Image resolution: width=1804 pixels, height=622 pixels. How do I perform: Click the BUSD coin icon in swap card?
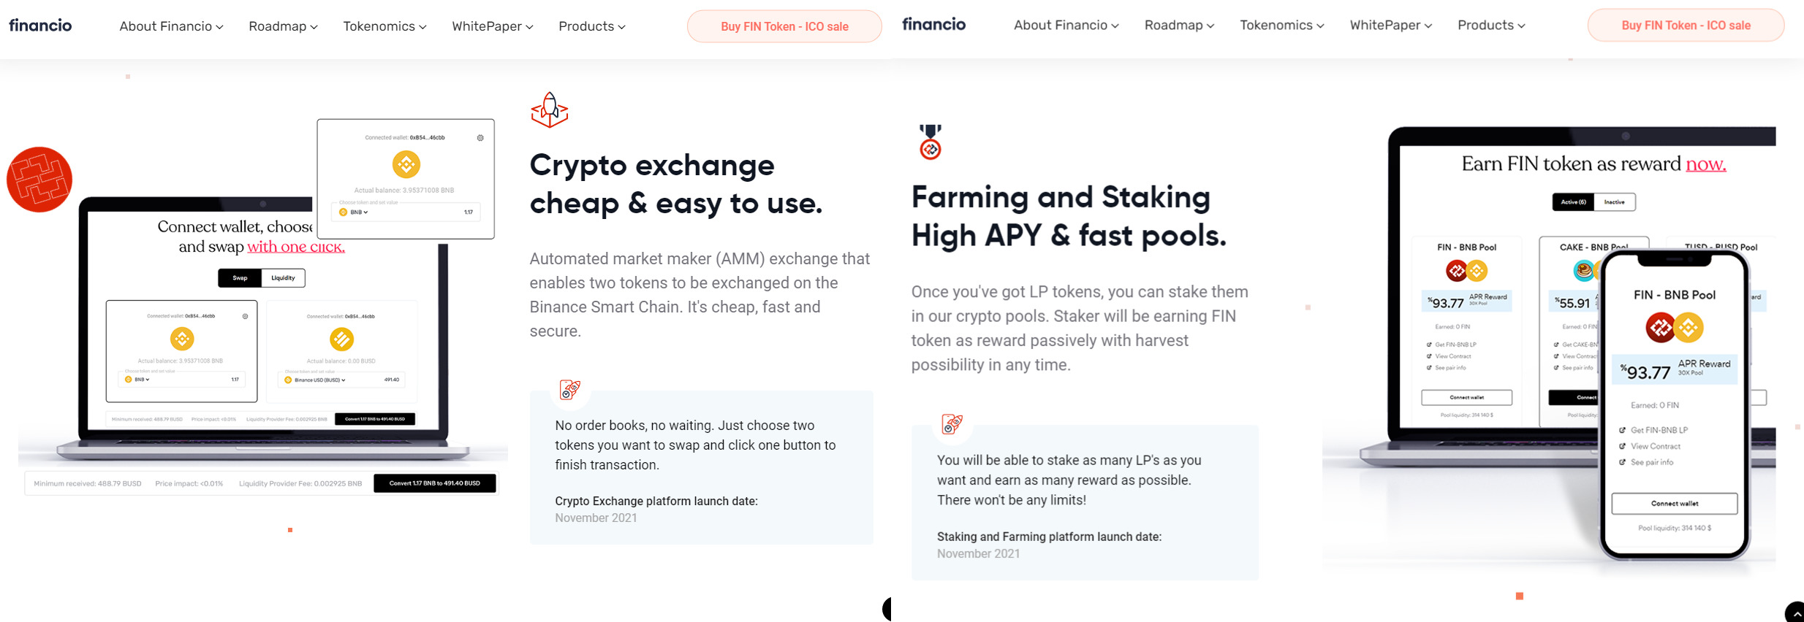pos(341,339)
